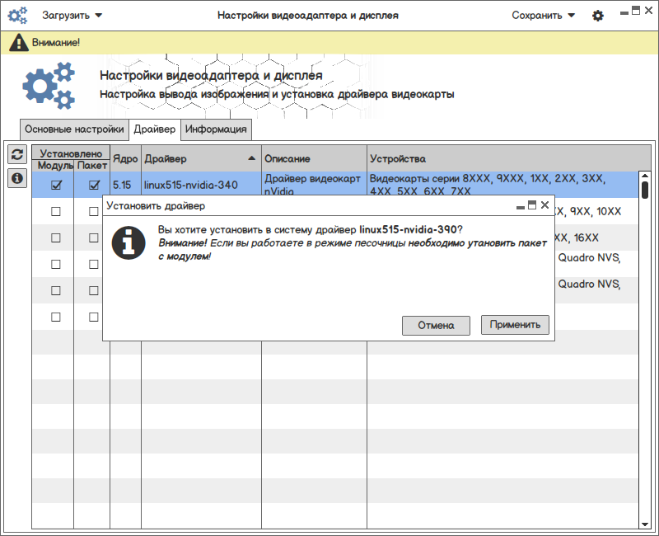Viewport: 659px width, 536px height.
Task: Click the info icon left of table
Action: pyautogui.click(x=16, y=178)
